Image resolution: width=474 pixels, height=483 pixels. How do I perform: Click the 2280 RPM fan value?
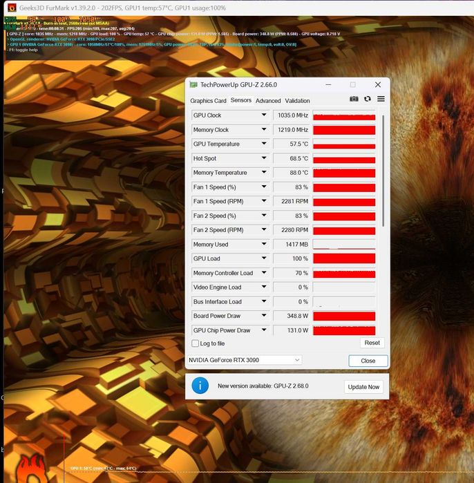[x=291, y=230]
